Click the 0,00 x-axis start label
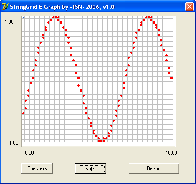Viewport: 196px width, 184px height. pyautogui.click(x=29, y=152)
